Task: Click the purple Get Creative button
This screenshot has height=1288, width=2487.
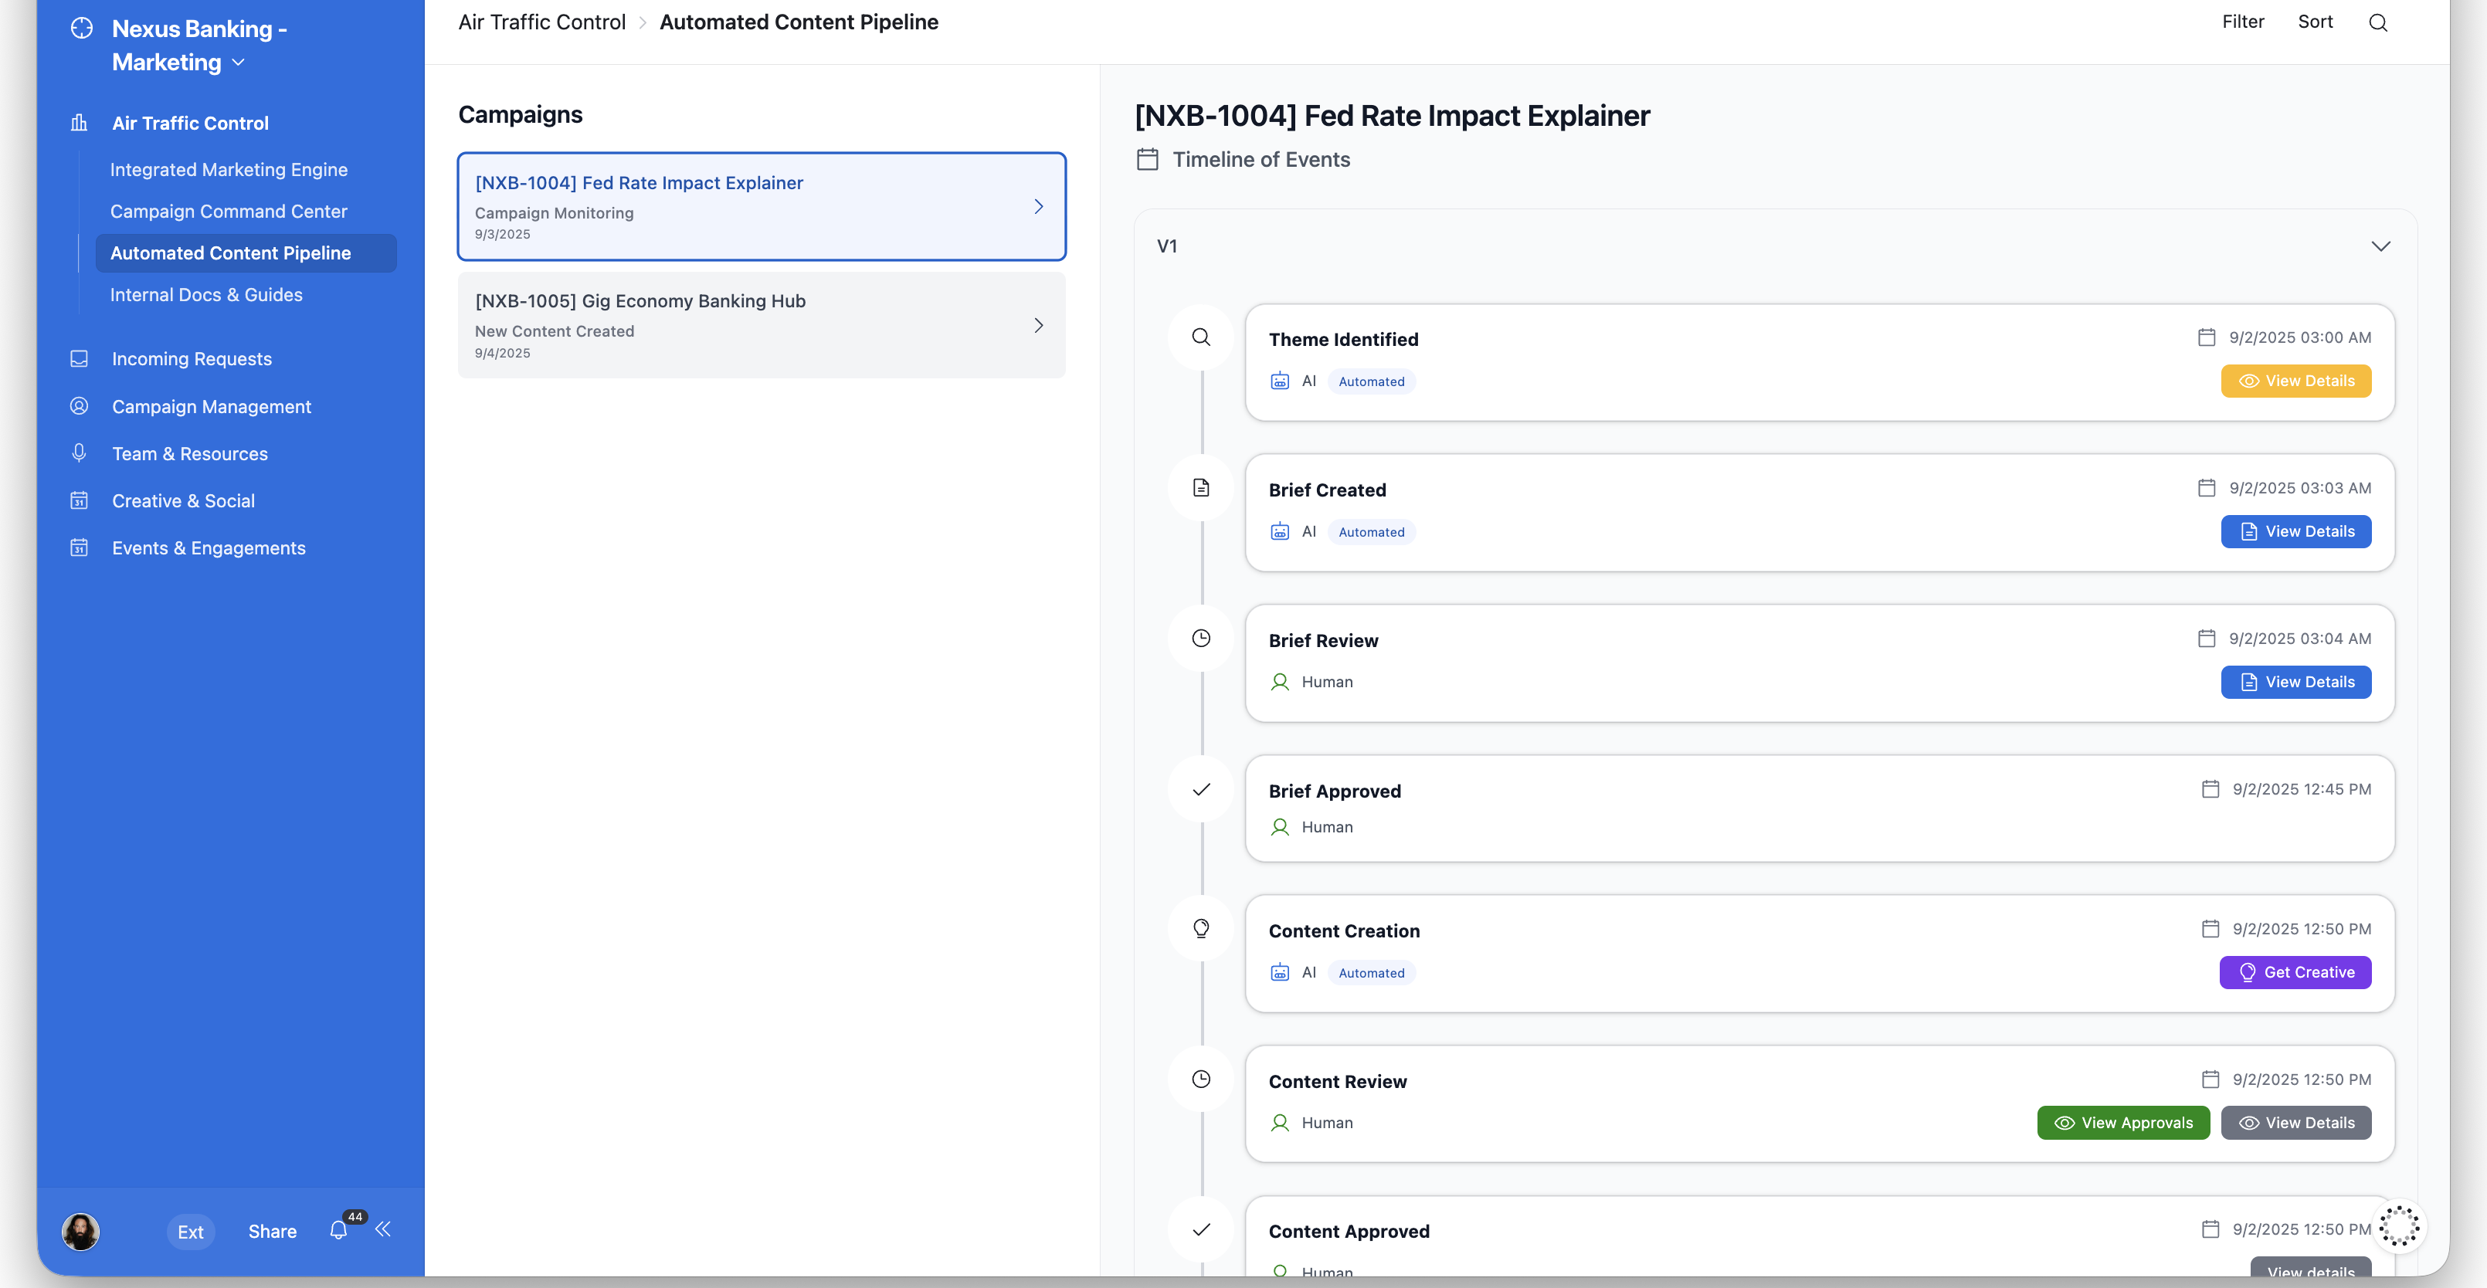Action: point(2294,972)
